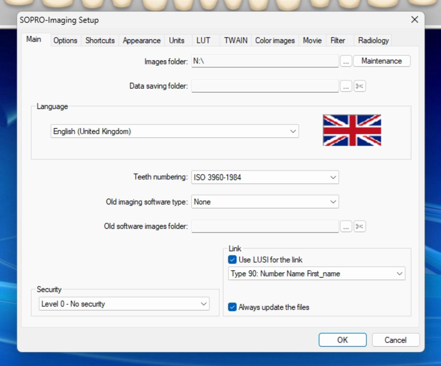Screen dimensions: 441x366
Task: Open the Security level dropdown
Action: tap(124, 304)
